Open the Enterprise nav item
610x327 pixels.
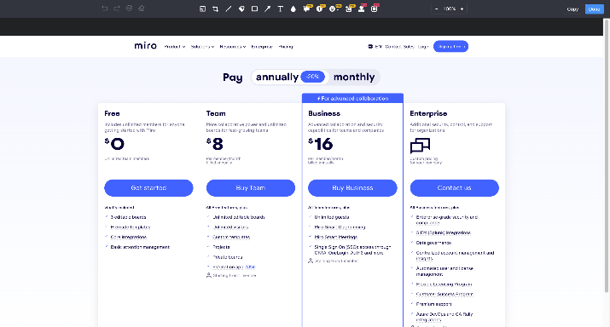(262, 47)
